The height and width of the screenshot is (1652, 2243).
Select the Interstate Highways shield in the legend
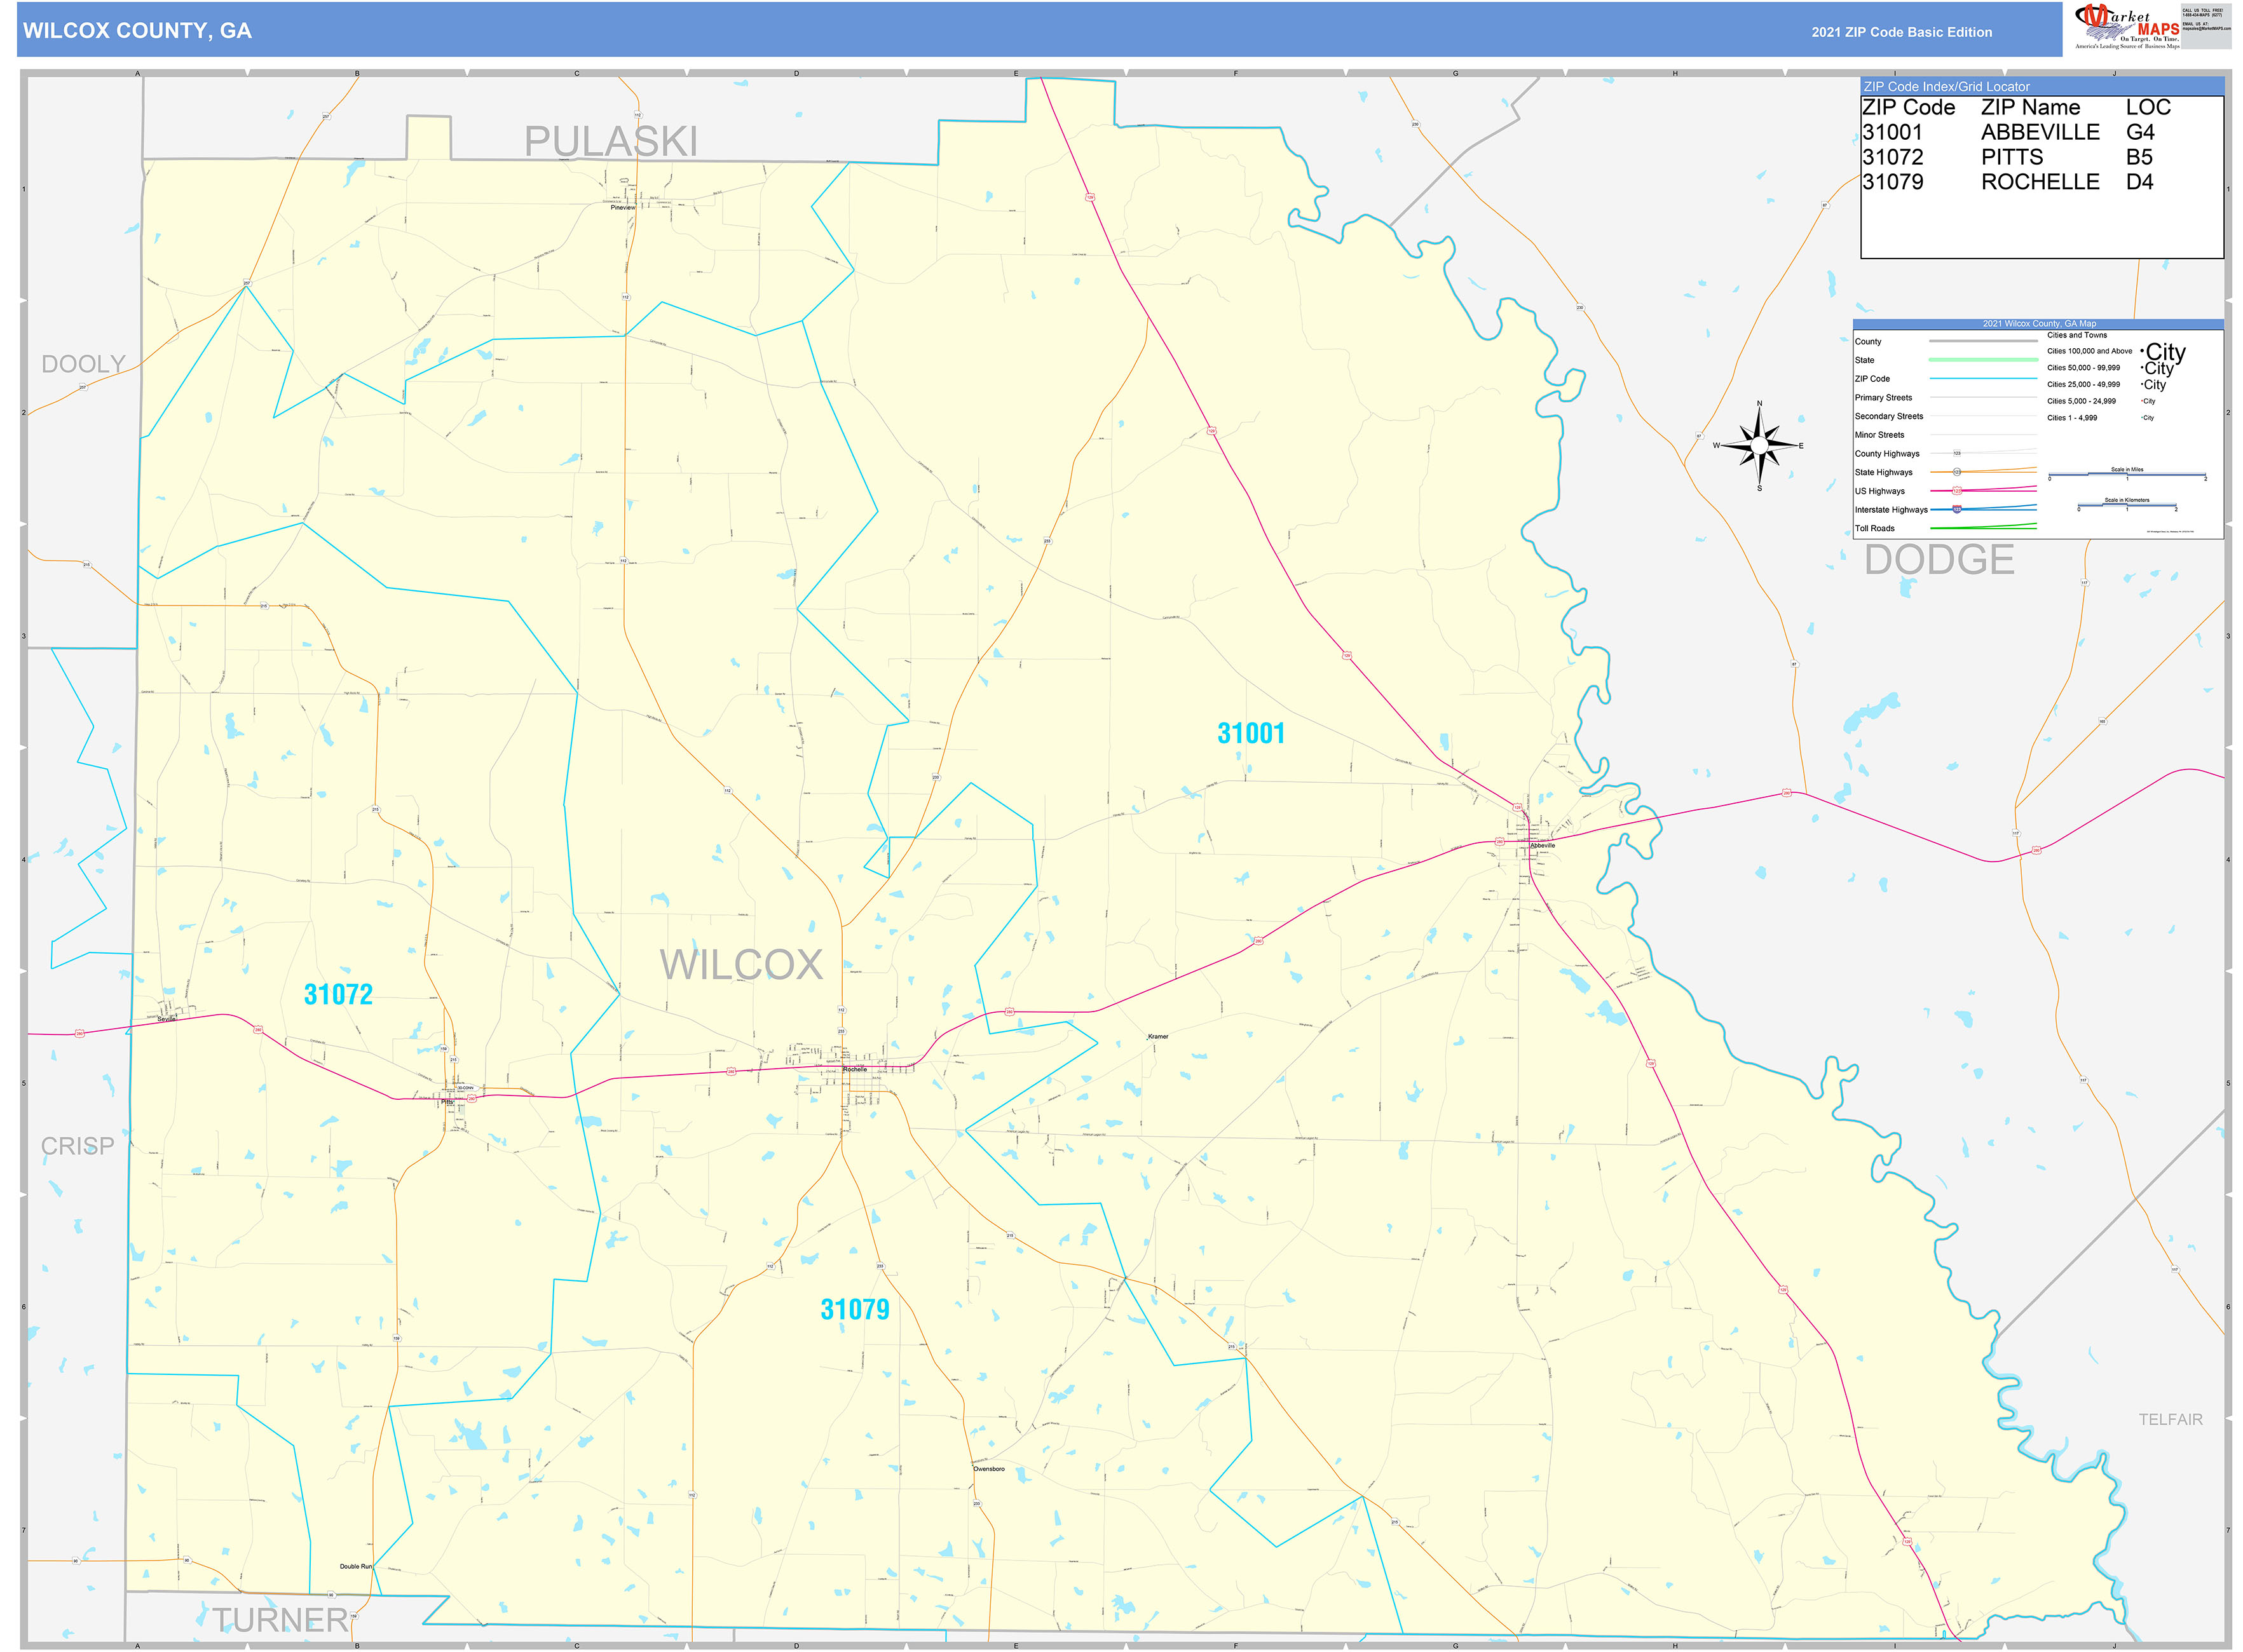[1958, 510]
